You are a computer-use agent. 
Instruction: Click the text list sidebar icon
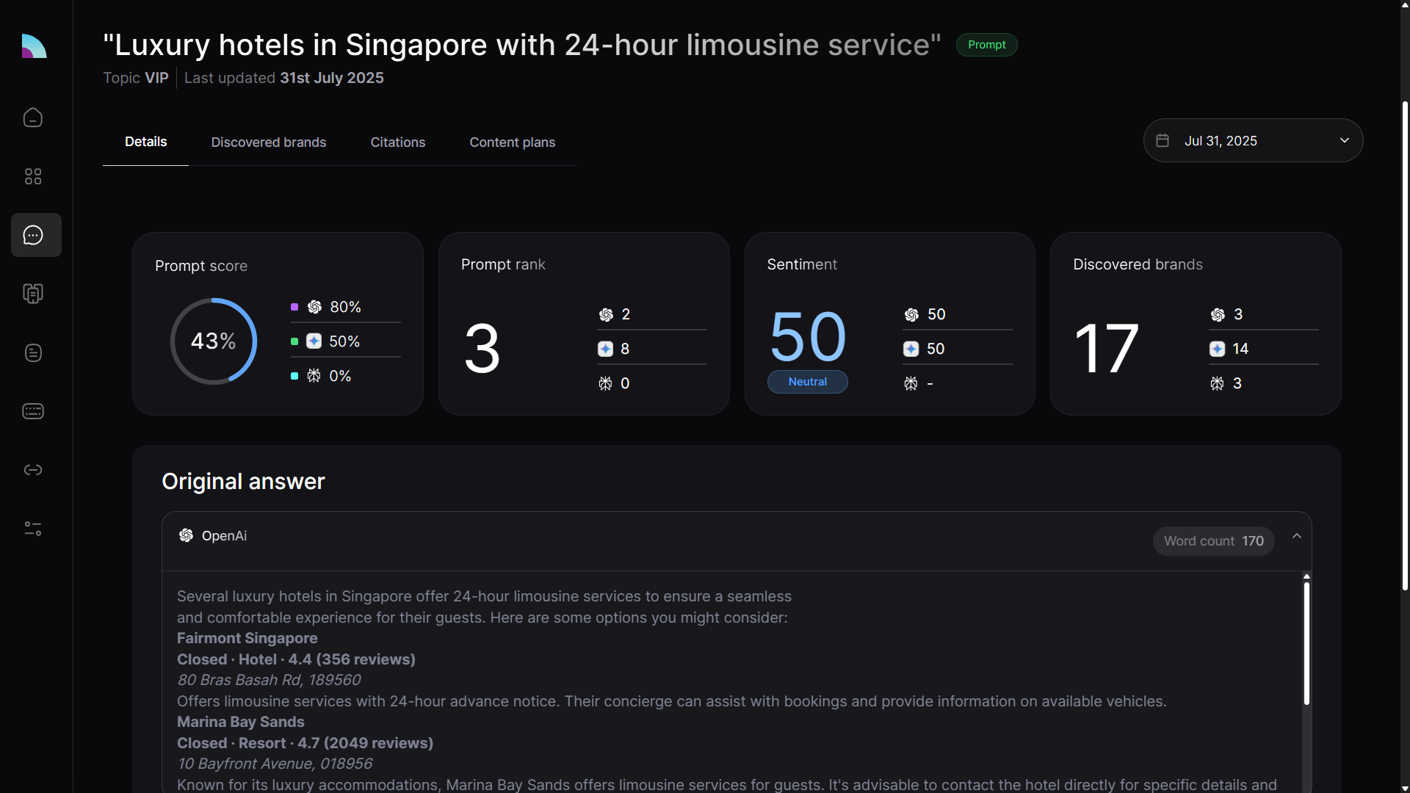point(33,352)
